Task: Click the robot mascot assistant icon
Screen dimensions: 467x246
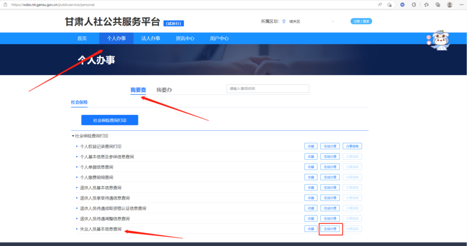Action: click(x=438, y=41)
